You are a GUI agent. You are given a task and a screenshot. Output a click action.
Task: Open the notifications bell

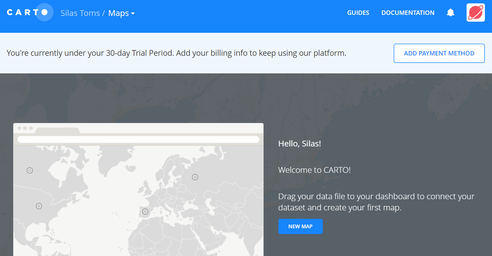450,13
